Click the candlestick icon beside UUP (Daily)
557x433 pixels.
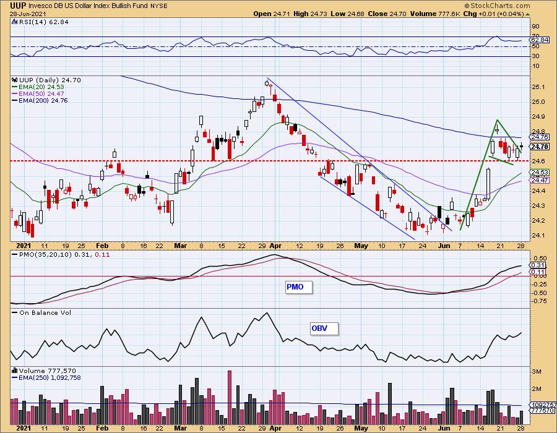[15, 80]
